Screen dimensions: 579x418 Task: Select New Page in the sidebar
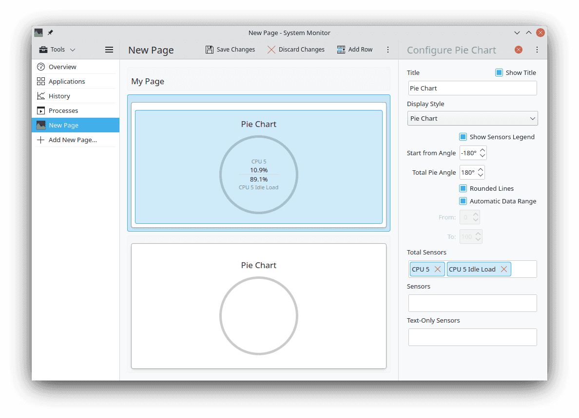(64, 125)
